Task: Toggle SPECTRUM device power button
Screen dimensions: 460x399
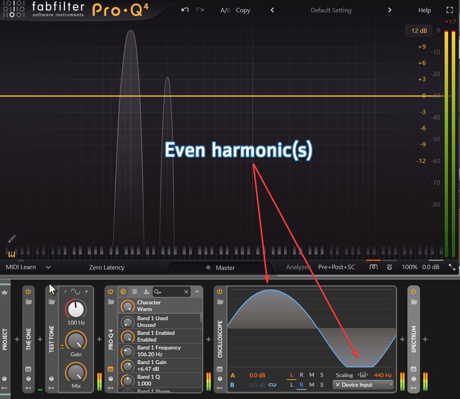Action: pos(414,292)
